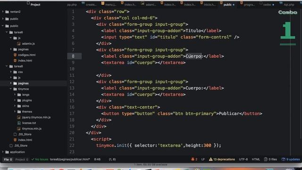Expand the application folder chevron
This screenshot has height=170, width=302.
tap(3, 152)
